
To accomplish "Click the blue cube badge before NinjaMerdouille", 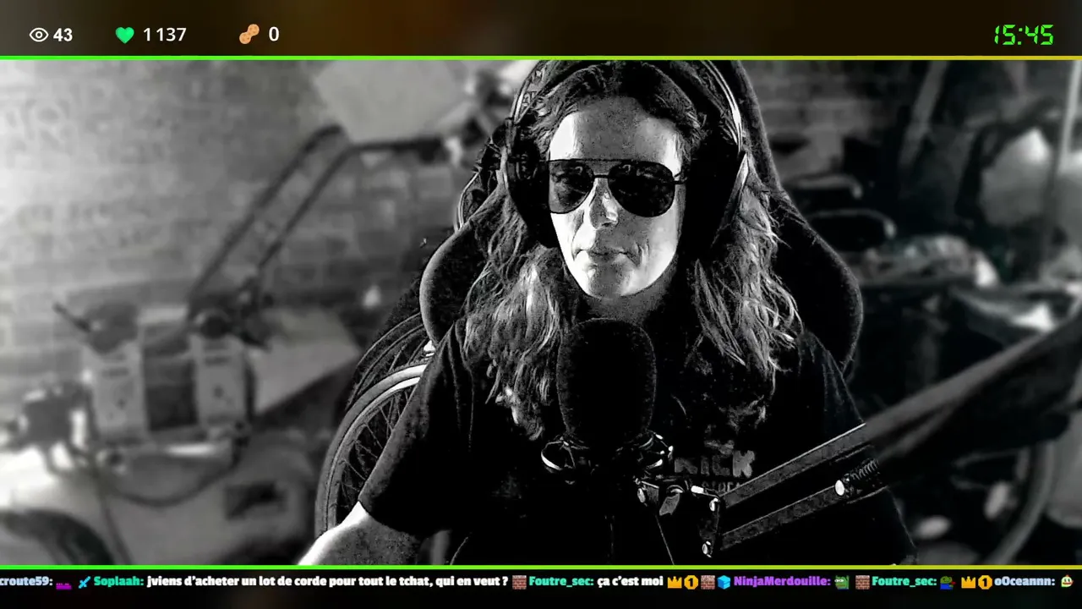I will coord(724,582).
